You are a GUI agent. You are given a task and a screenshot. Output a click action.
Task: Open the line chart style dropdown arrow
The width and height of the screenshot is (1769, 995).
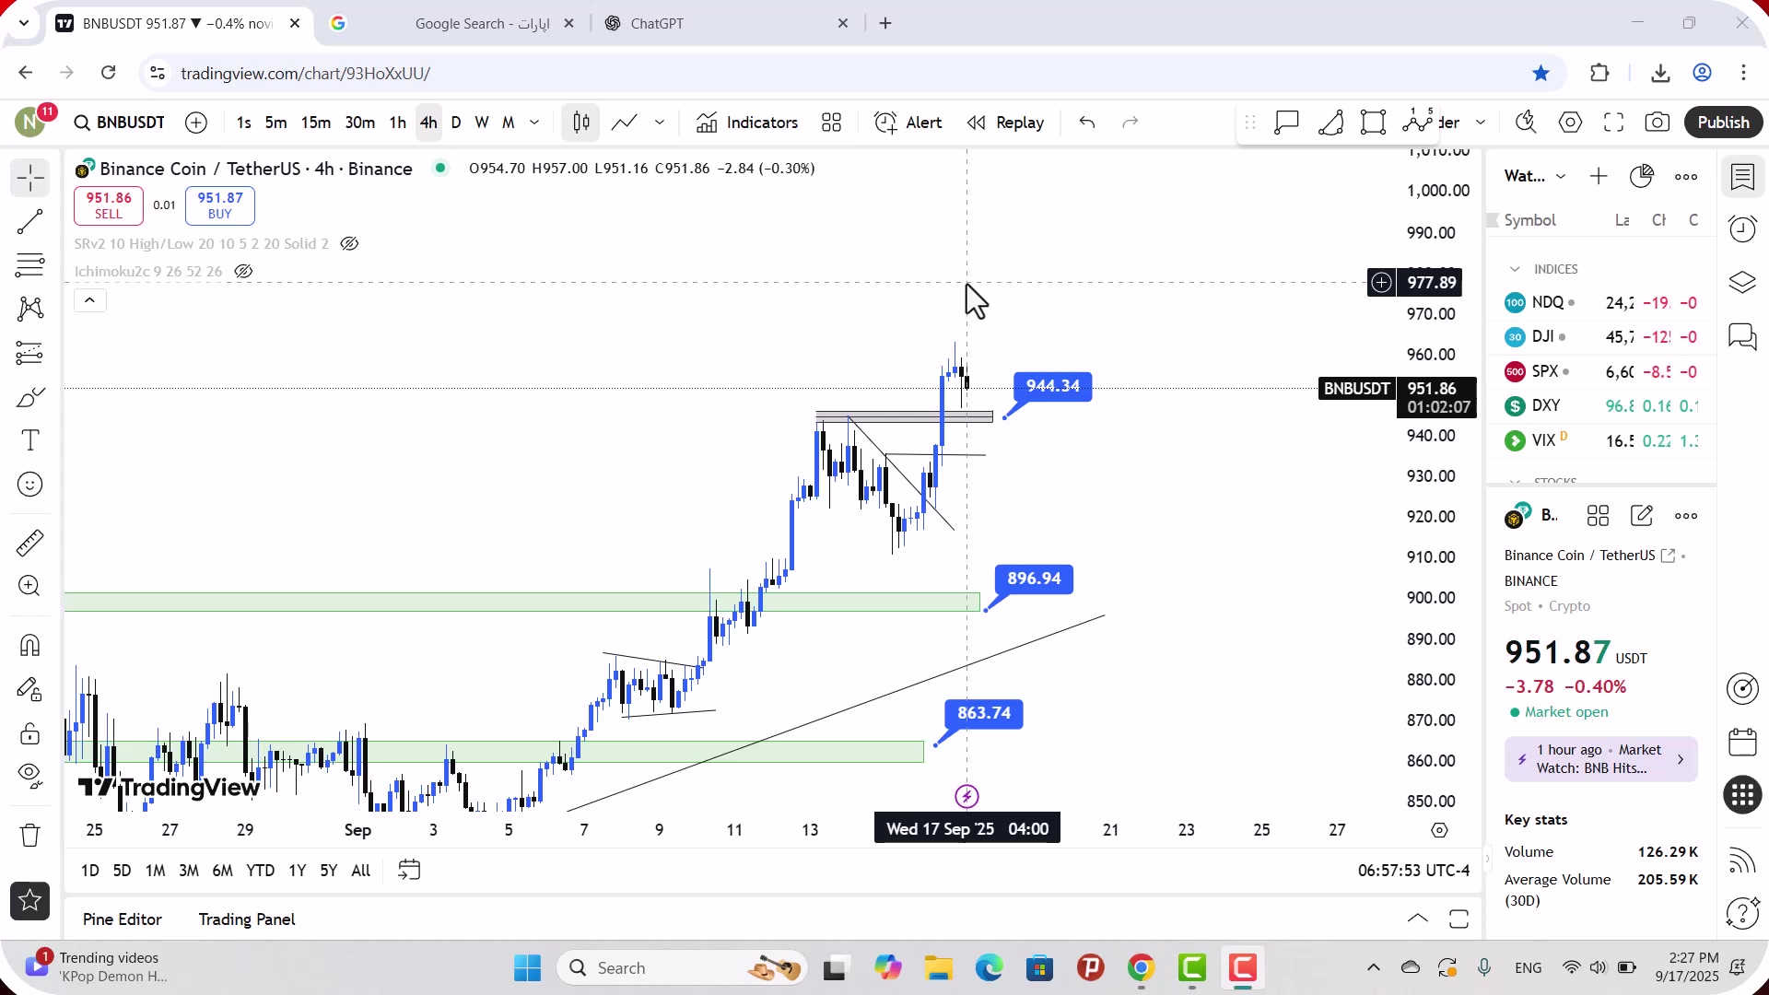[660, 123]
